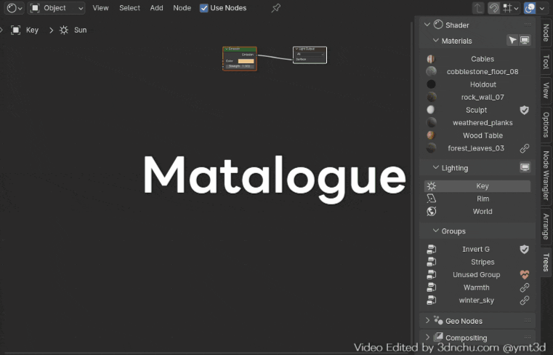Collapse the Materials subpanel
The image size is (553, 355).
coord(435,41)
